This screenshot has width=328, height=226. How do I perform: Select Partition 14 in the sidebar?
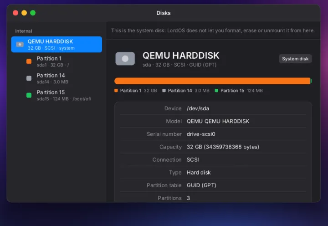coord(56,78)
